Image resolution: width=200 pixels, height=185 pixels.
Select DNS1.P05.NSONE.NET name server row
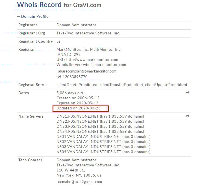(100, 116)
